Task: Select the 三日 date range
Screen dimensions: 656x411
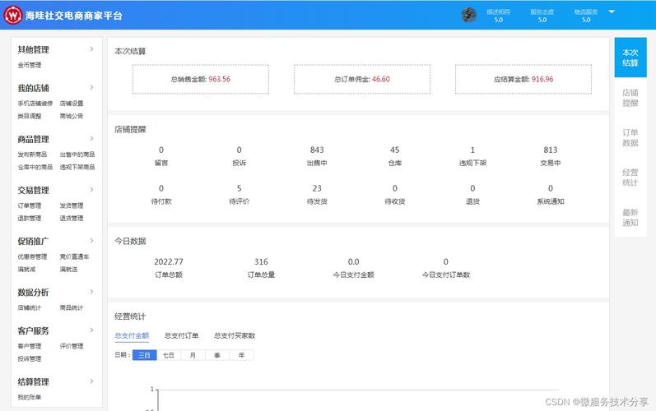Action: 144,355
